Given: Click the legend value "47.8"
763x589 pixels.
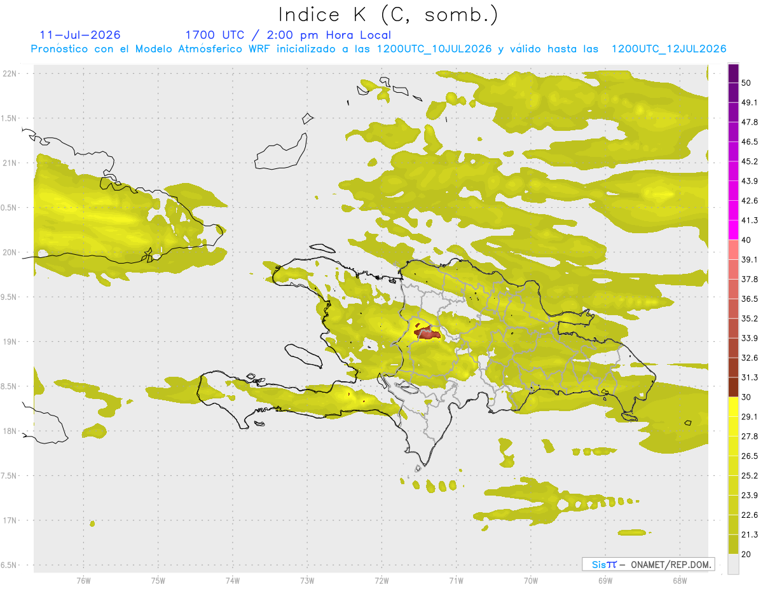Looking at the screenshot, I should coord(750,122).
